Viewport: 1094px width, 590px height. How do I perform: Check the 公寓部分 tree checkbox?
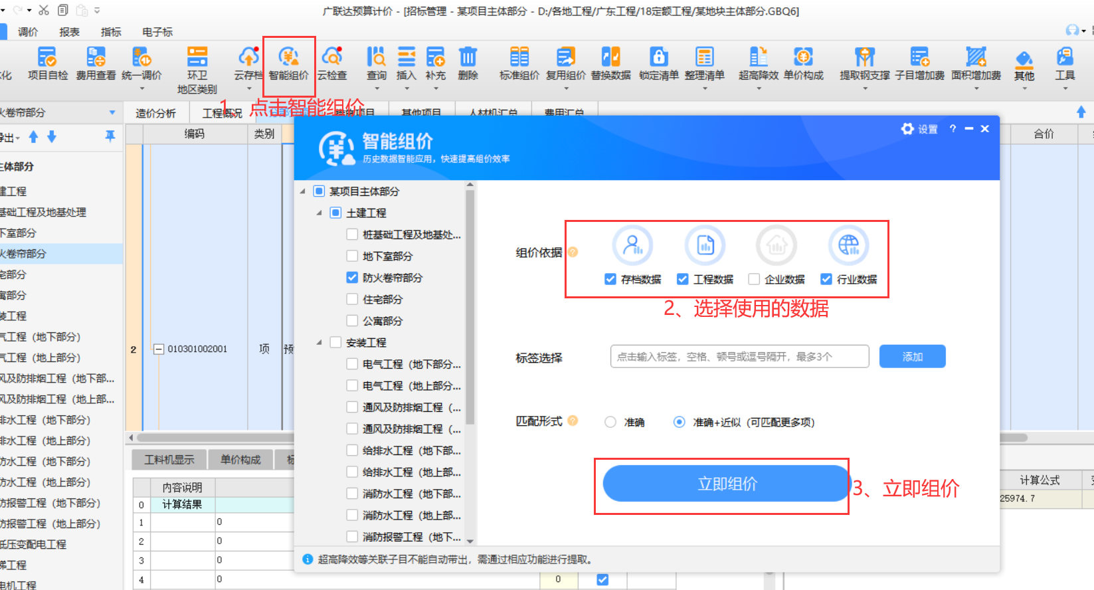pyautogui.click(x=352, y=320)
